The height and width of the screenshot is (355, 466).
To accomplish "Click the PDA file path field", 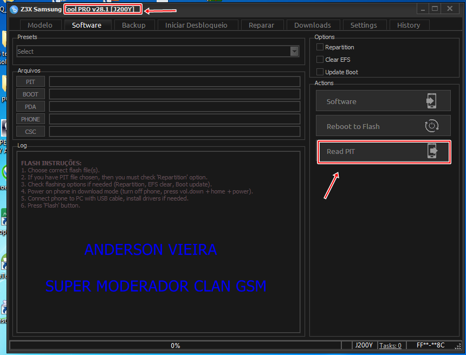I will [x=174, y=106].
